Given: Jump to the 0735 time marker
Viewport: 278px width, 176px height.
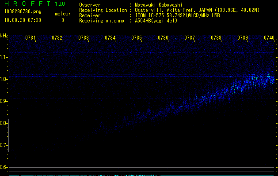Looking at the screenshot, I should click(x=137, y=38).
